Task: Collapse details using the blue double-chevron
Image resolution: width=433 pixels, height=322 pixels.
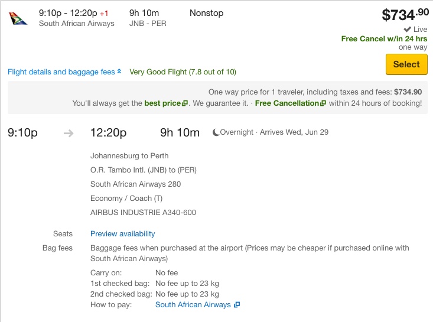Action: pyautogui.click(x=119, y=71)
